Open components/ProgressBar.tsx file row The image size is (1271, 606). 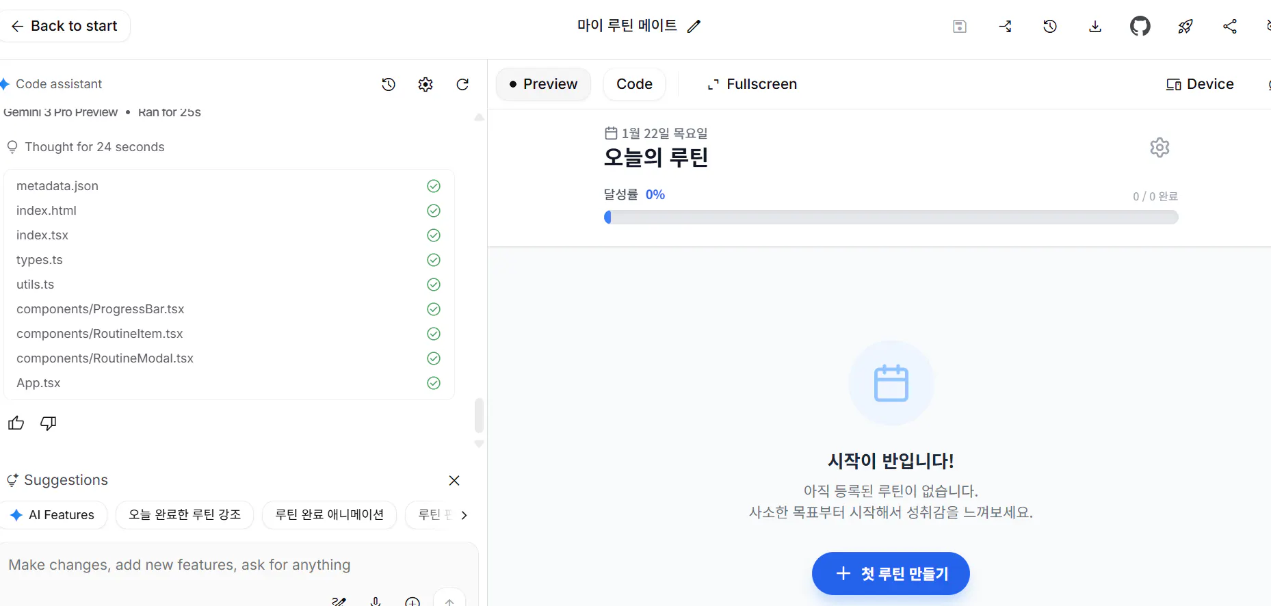tap(228, 309)
